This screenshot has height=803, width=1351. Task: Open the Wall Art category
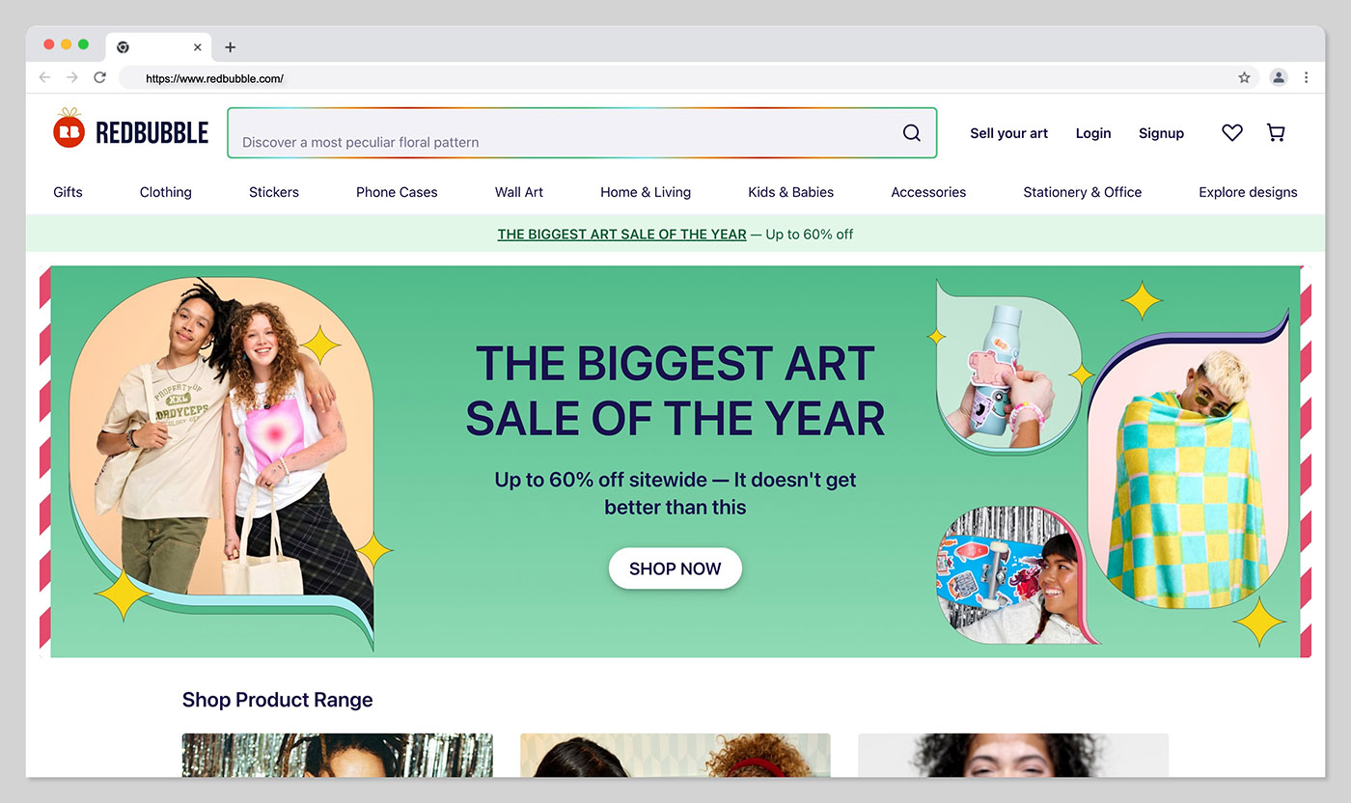[x=519, y=192]
